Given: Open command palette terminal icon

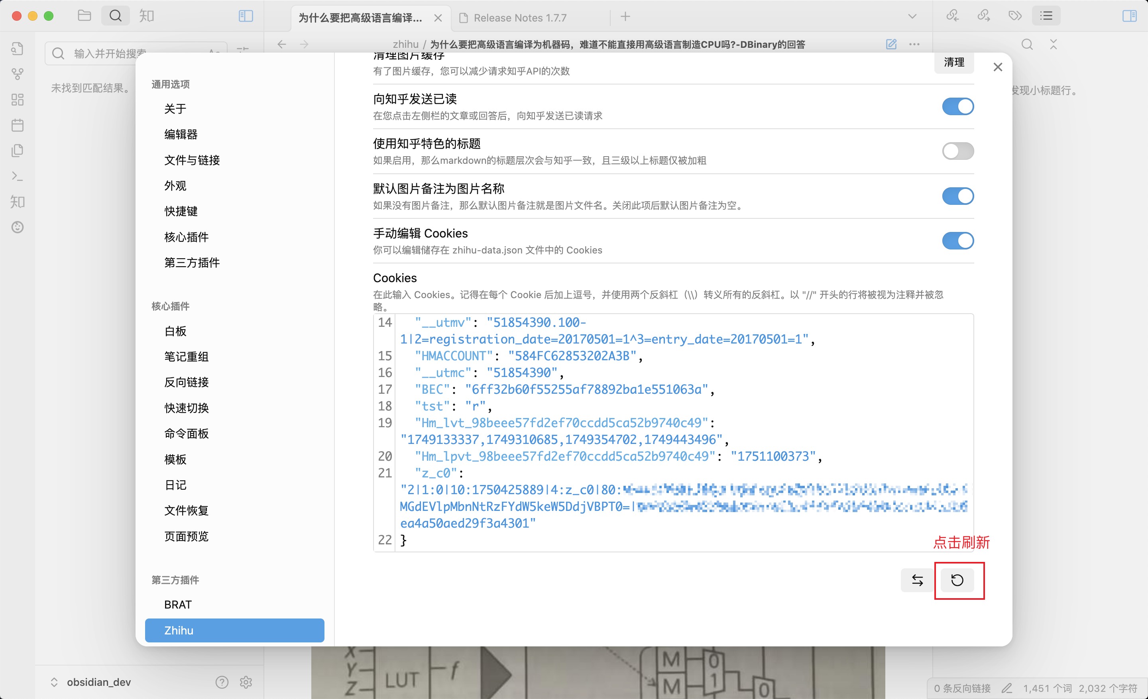Looking at the screenshot, I should coord(17,176).
